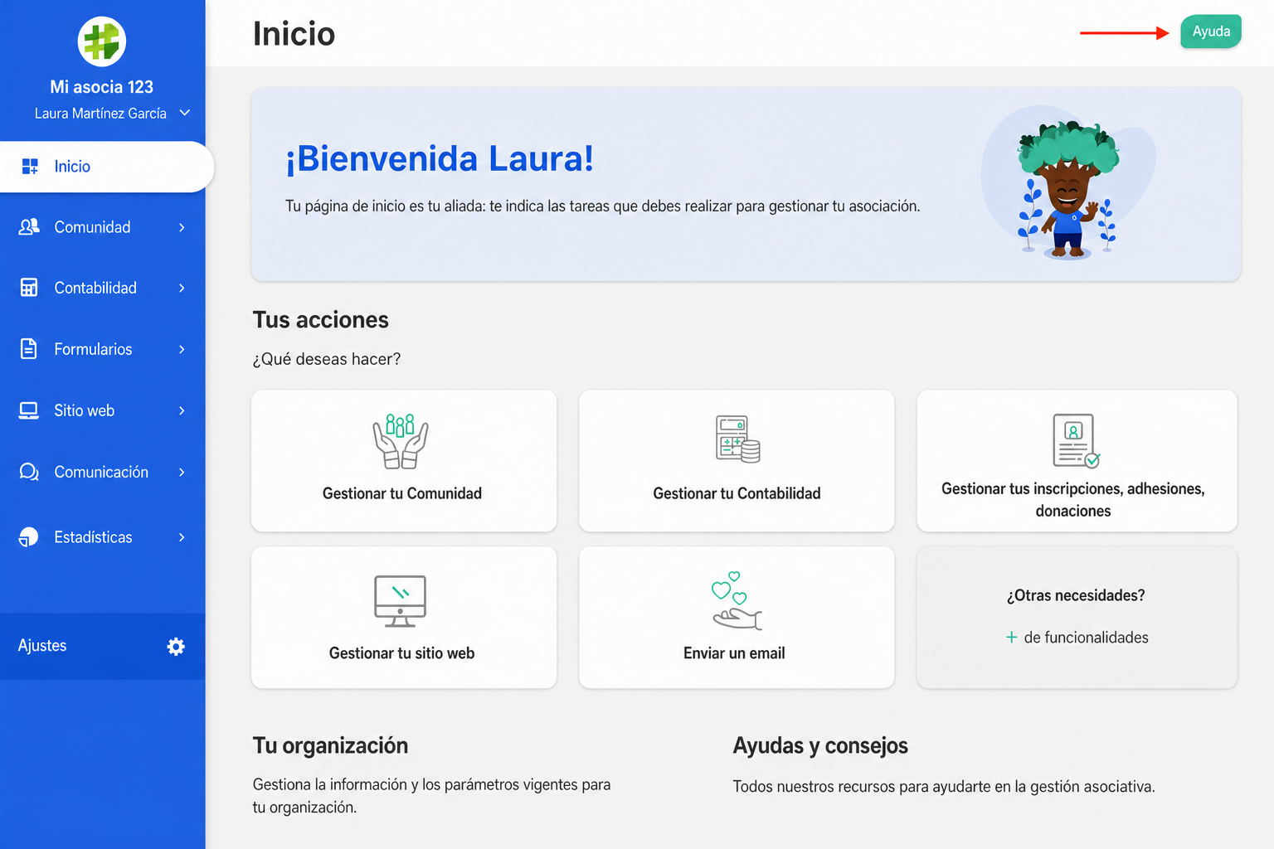Click the Contabilidad calculator icon in sidebar

(x=29, y=288)
